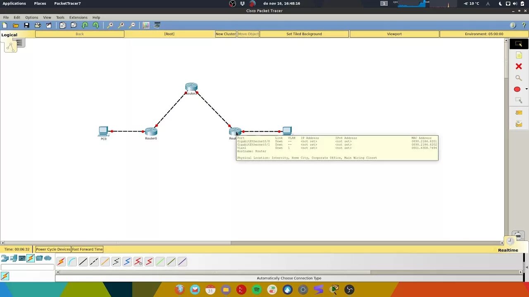Select the Connections lightning category icon
Viewport: 529px width, 297px height.
click(31, 258)
